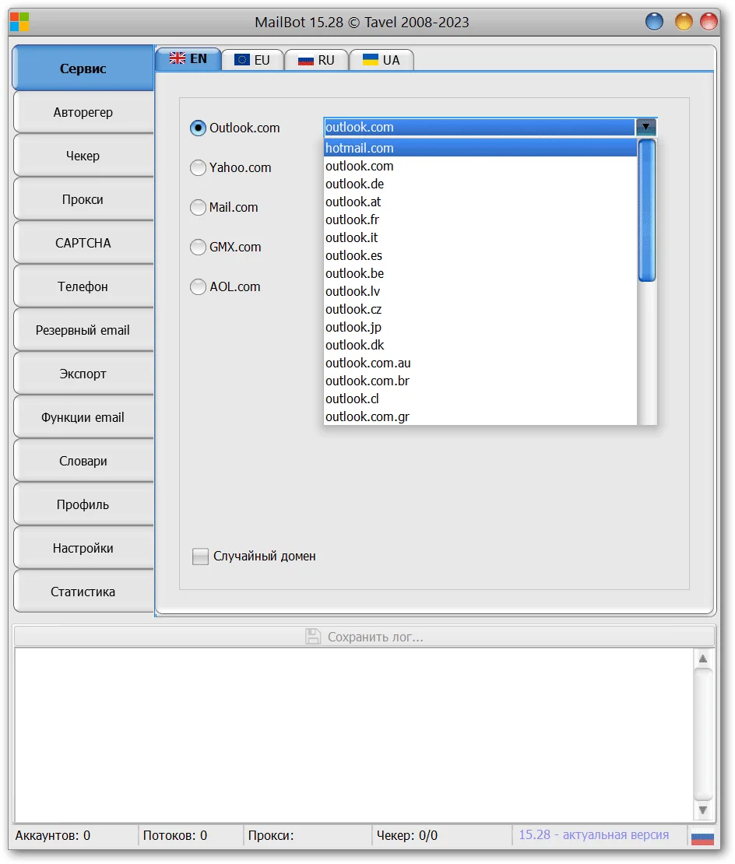This screenshot has height=864, width=735.
Task: Choose outlook.it from the domain list
Action: coord(480,237)
